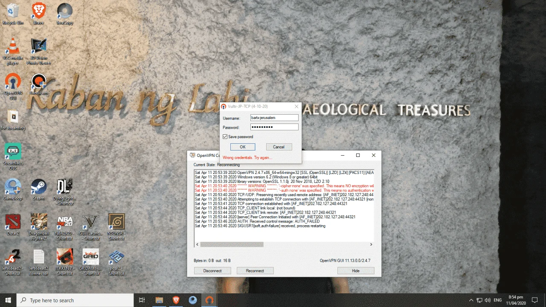
Task: Select the NBA2K20 shortcut icon
Action: click(65, 227)
